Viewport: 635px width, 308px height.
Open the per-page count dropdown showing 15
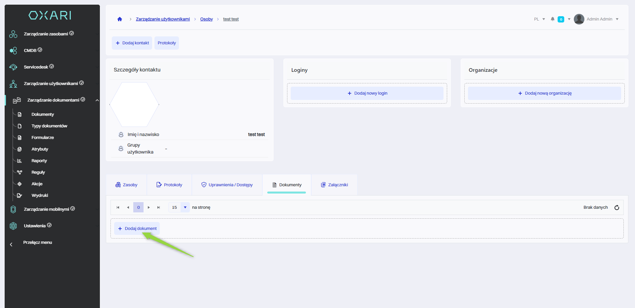tap(185, 207)
